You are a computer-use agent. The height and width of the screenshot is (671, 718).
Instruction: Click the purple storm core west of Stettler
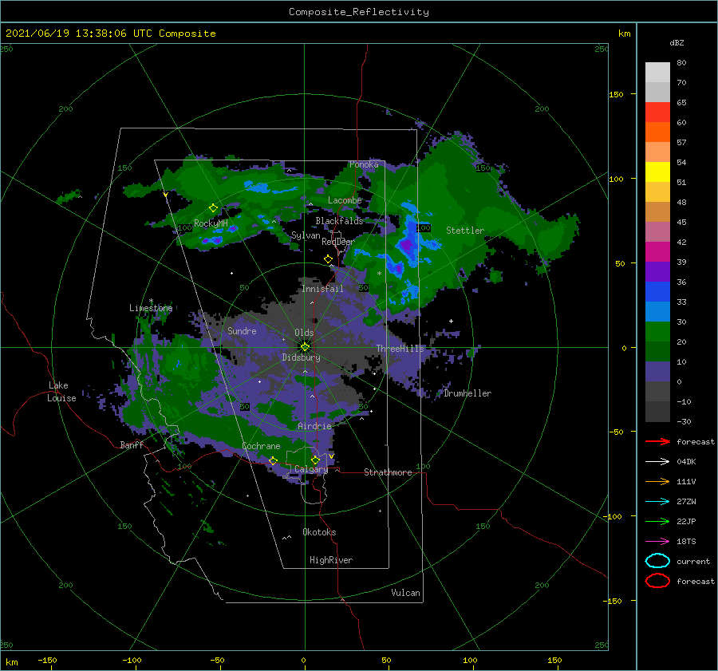(x=407, y=247)
